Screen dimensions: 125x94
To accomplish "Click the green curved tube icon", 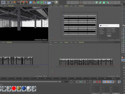I will click(x=100, y=2).
